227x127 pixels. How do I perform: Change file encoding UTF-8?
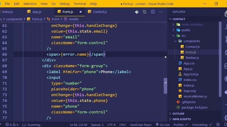pyautogui.click(x=111, y=125)
